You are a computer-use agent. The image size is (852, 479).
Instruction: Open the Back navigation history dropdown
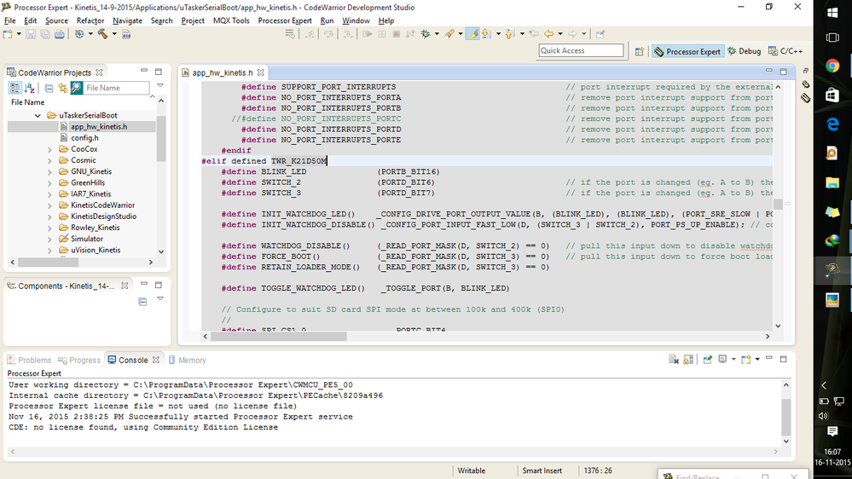[560, 34]
